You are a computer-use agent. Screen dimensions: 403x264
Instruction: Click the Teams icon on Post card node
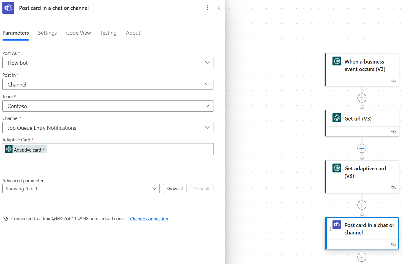point(337,225)
